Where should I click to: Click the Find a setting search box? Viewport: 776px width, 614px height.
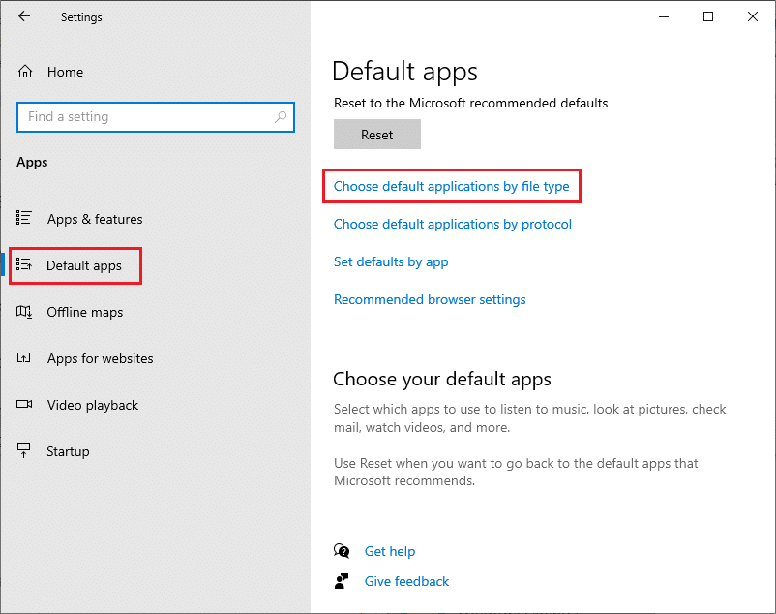point(145,117)
